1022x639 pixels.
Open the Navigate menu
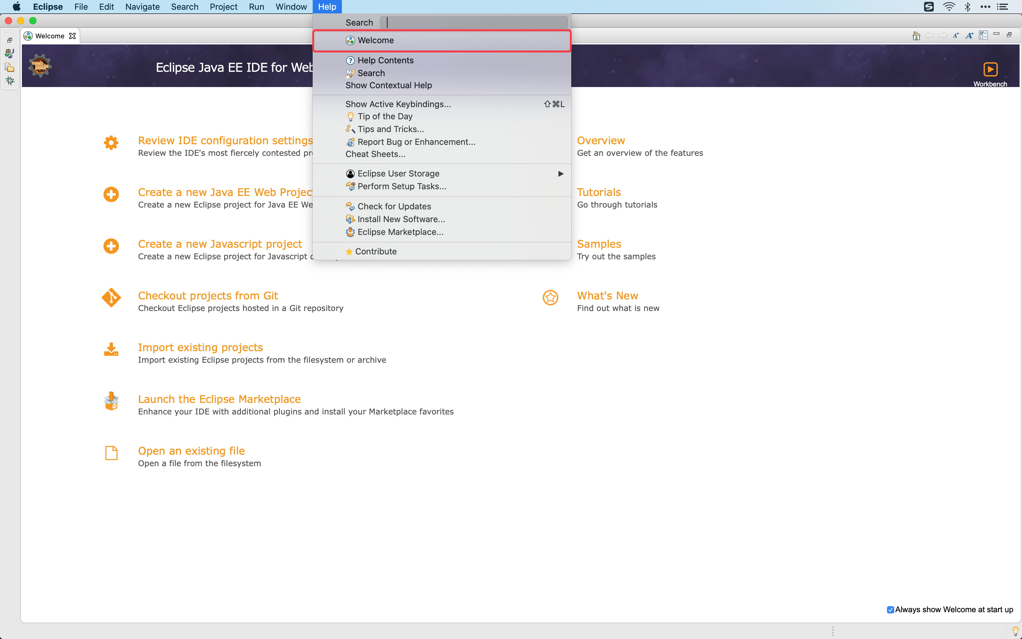pyautogui.click(x=142, y=7)
